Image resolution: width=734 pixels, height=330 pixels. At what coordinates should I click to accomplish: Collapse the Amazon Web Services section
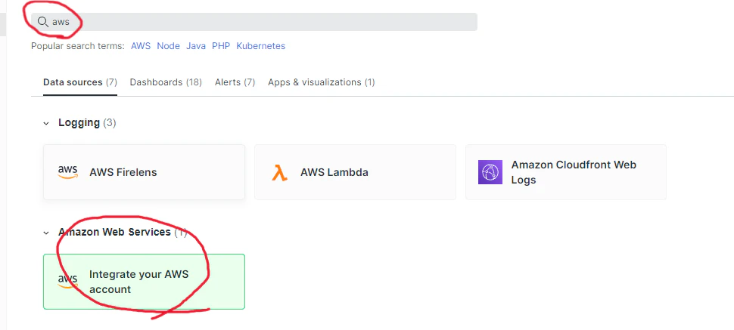tap(46, 233)
